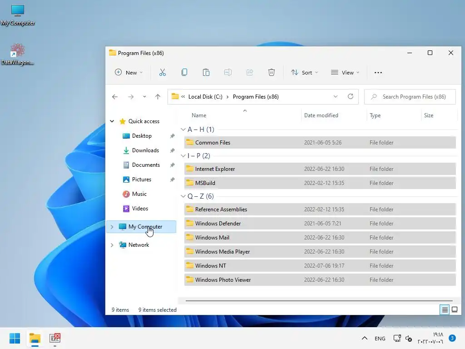Switch to details view in status bar
465x349 pixels.
click(x=445, y=310)
